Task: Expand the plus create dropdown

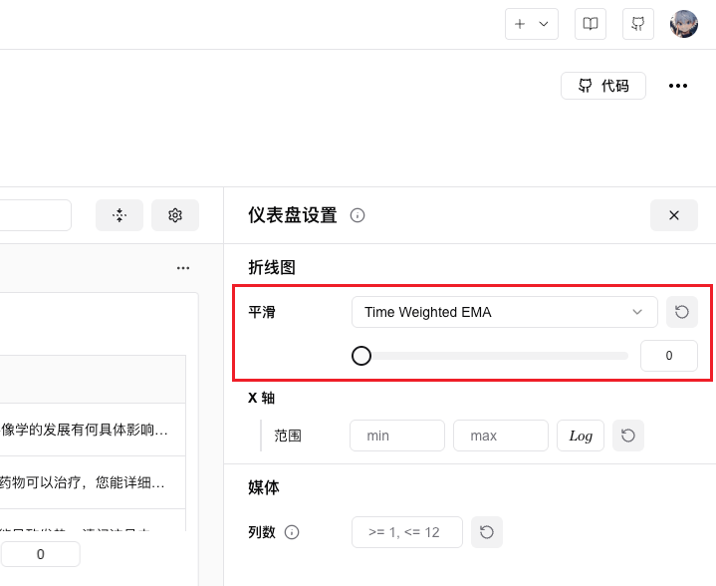Action: coord(531,24)
